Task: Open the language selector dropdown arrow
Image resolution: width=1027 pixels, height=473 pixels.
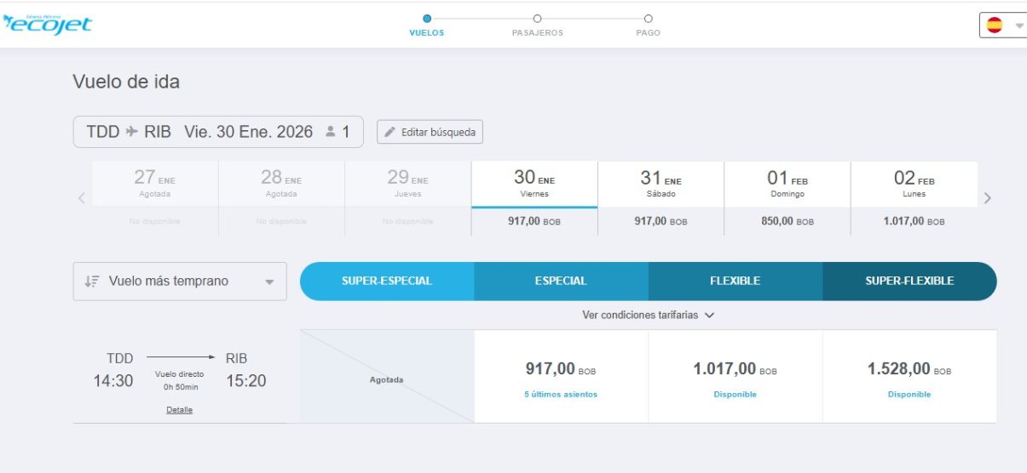Action: (x=1019, y=26)
